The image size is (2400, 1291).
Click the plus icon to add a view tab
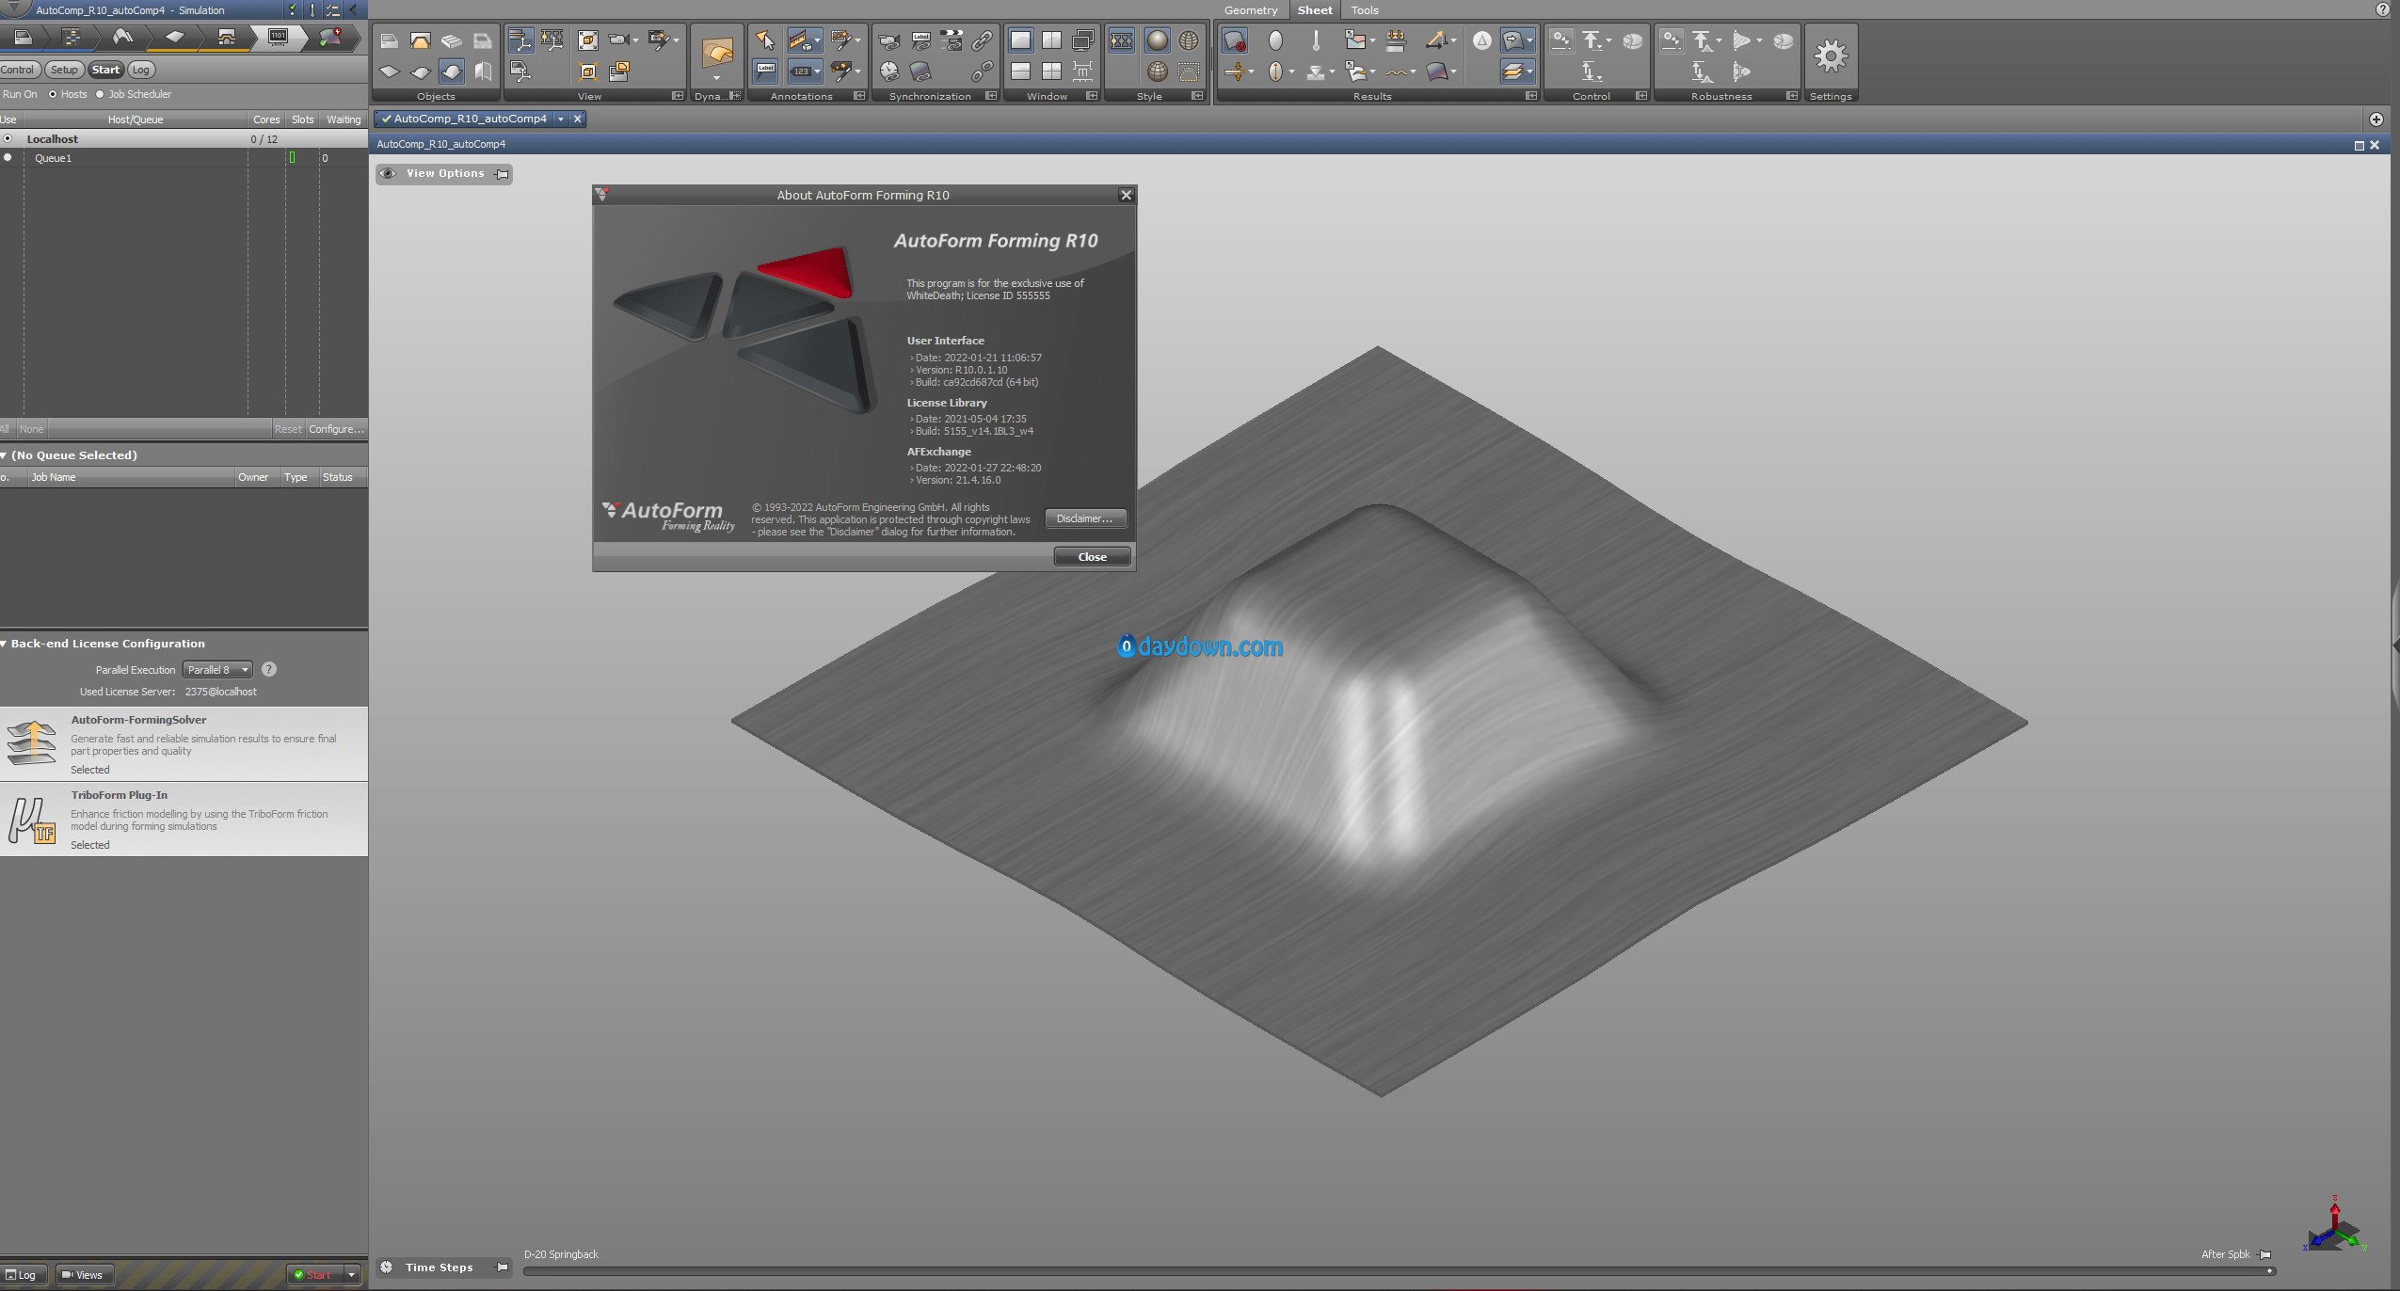pos(2376,119)
